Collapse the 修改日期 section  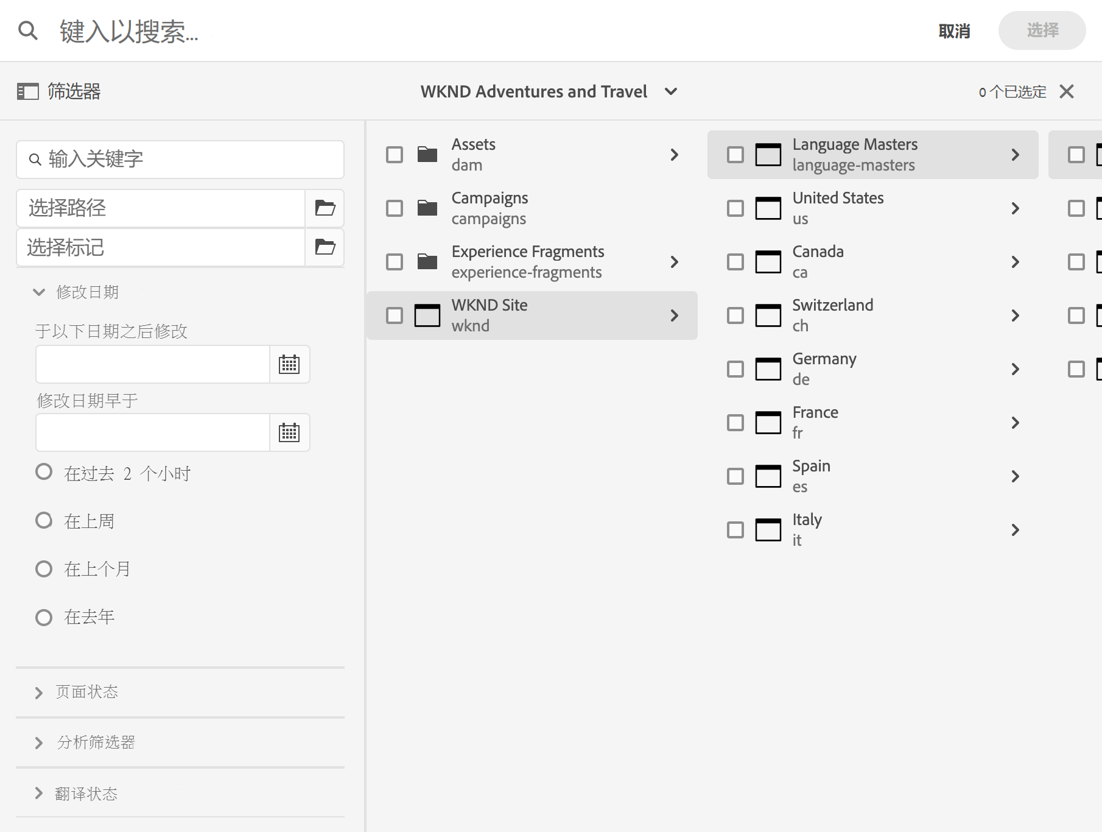39,292
